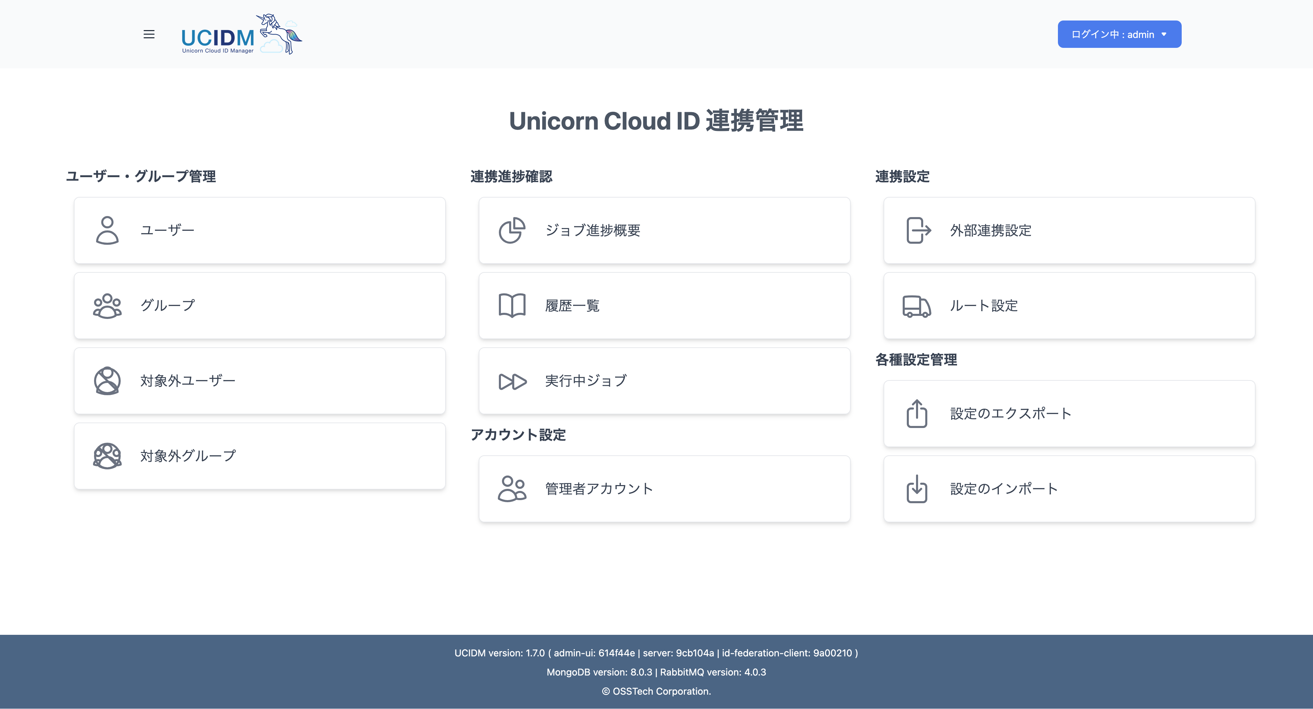Click the © OSSTech Corporation. footer text

656,692
